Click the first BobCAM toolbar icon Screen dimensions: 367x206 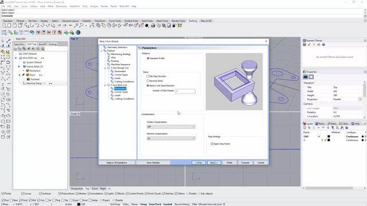pyautogui.click(x=4, y=33)
